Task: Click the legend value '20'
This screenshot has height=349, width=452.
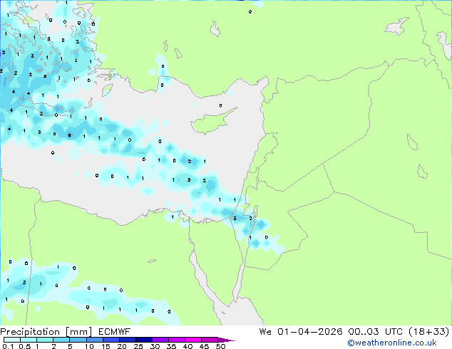Action: pos(122,346)
